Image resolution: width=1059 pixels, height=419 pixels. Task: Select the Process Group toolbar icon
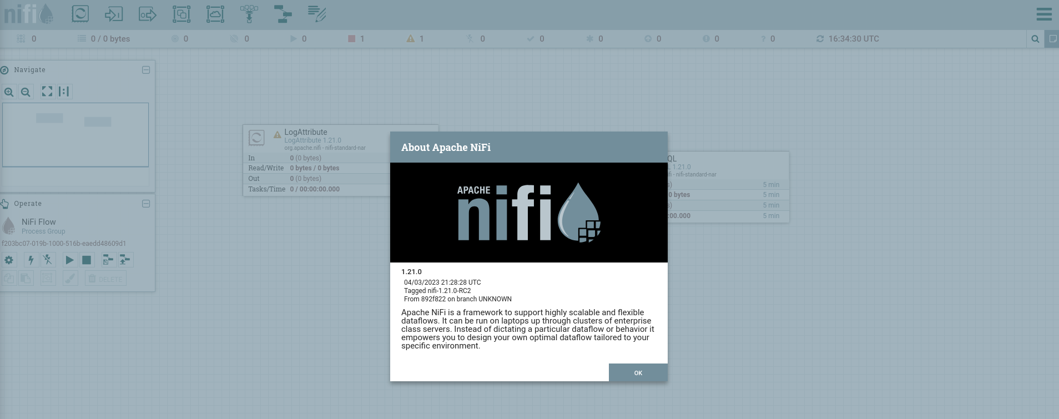[181, 14]
